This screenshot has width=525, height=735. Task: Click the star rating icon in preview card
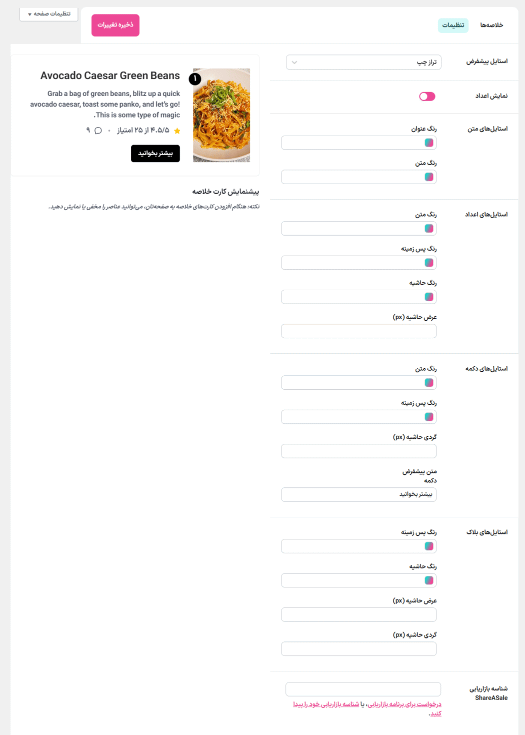click(x=177, y=131)
